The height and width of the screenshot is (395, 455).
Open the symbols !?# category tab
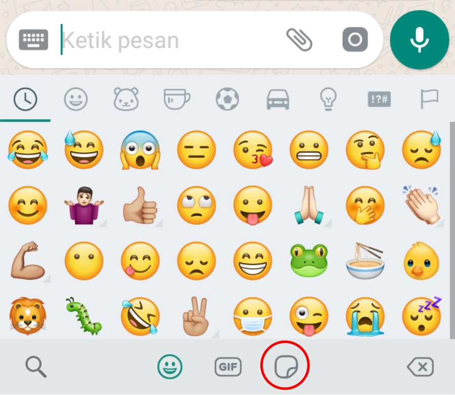[x=379, y=99]
